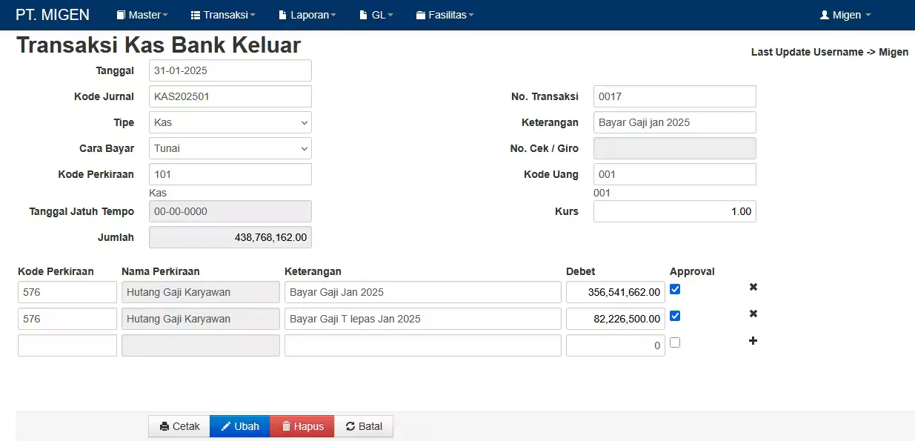Remove the Bayar Gaji T lepas row
915x447 pixels.
(x=753, y=314)
